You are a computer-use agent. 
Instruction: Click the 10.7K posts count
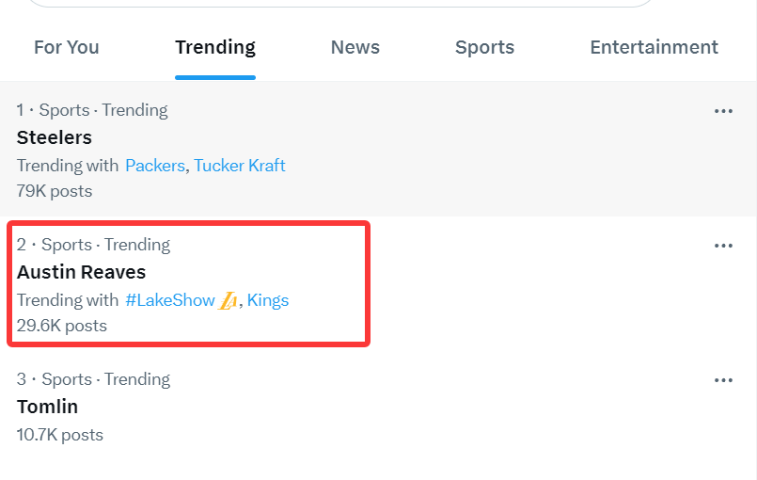60,435
